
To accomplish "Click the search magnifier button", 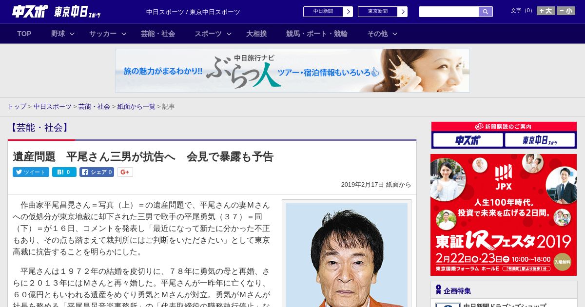I will click(486, 12).
